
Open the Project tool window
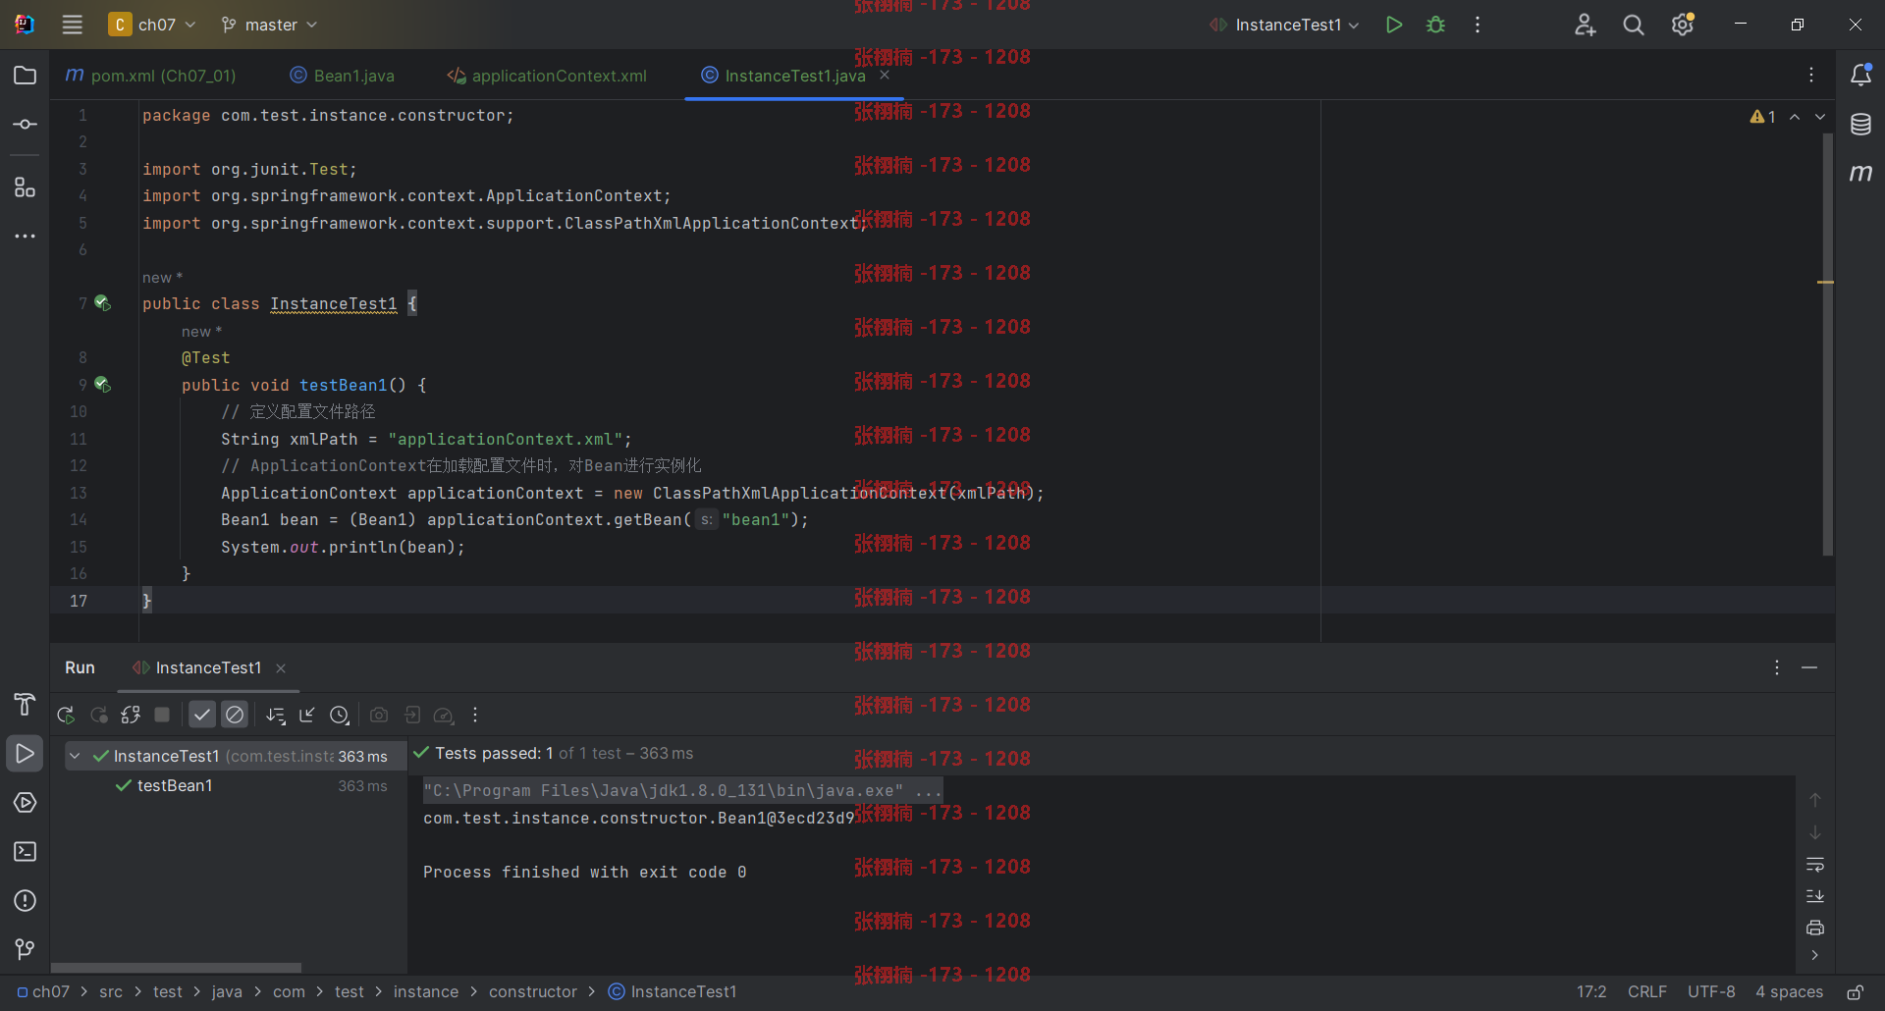26,76
